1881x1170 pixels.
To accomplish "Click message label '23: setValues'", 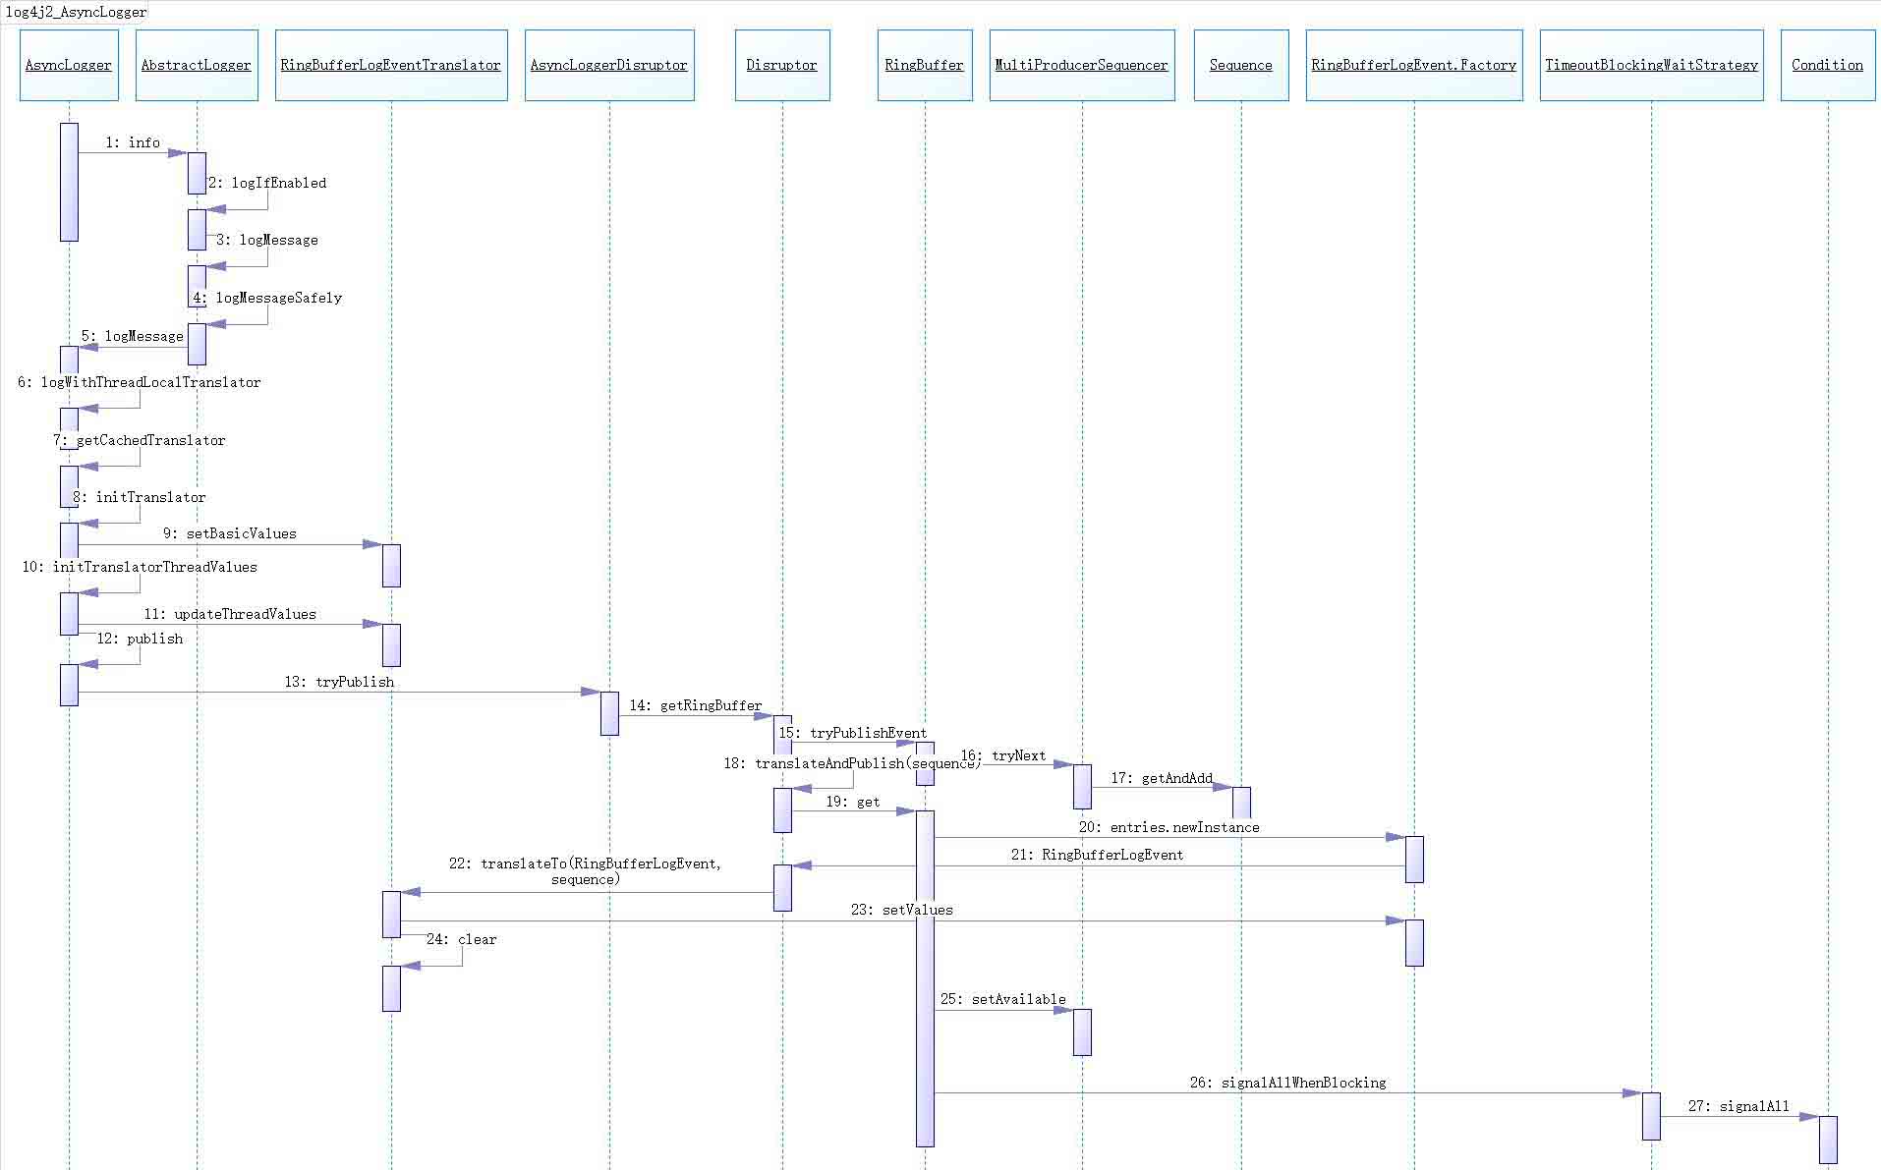I will pyautogui.click(x=902, y=910).
